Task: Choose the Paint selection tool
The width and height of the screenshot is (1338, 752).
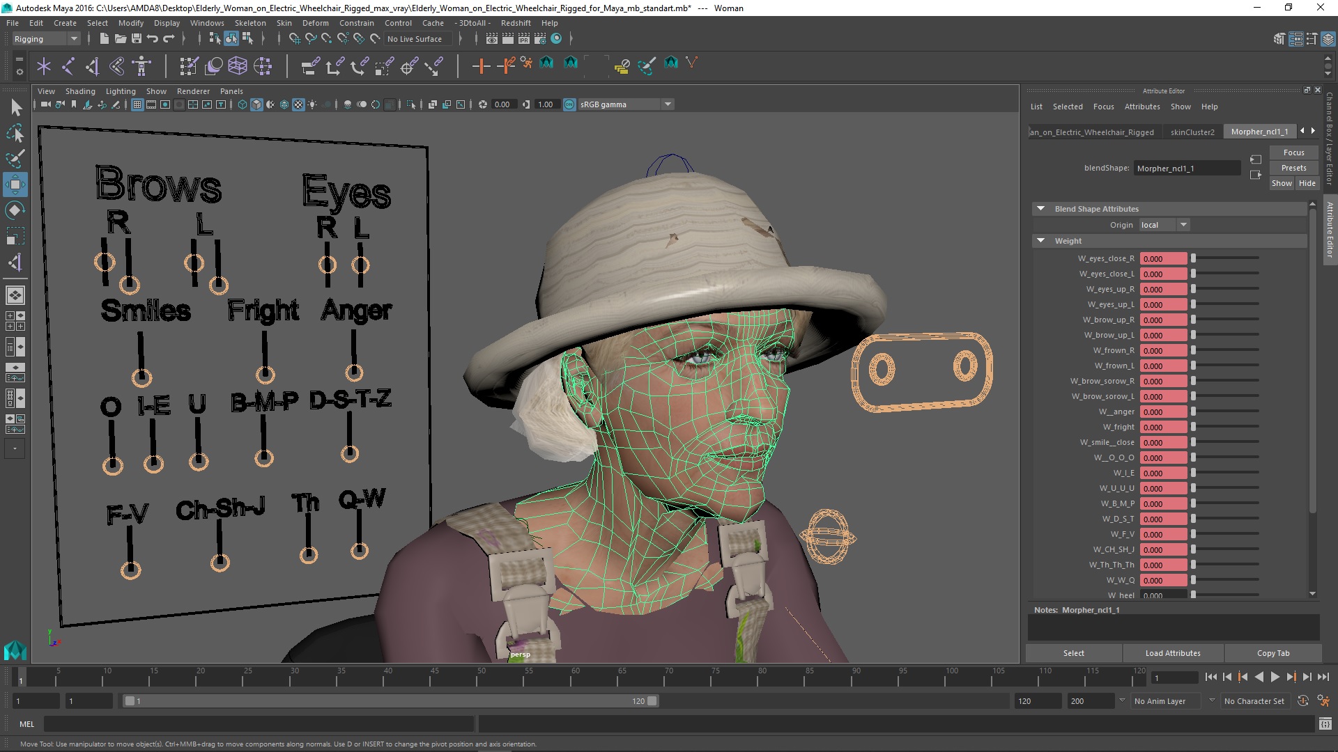Action: [15, 159]
